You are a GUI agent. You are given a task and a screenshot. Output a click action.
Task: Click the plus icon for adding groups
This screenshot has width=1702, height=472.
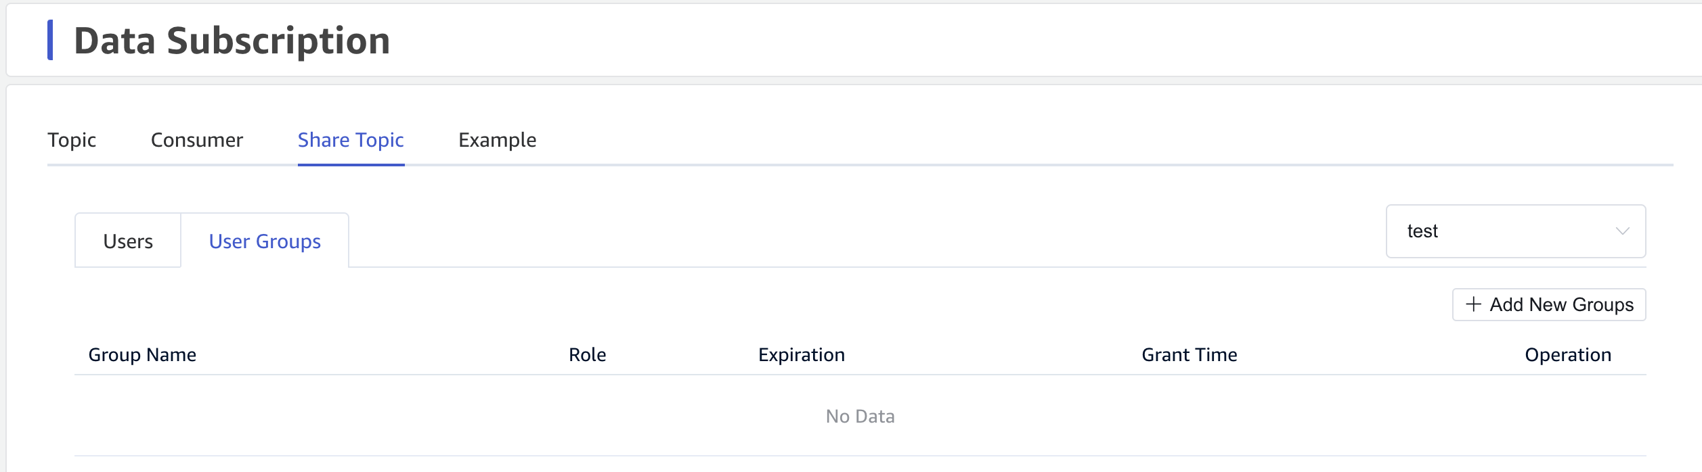[x=1473, y=304]
